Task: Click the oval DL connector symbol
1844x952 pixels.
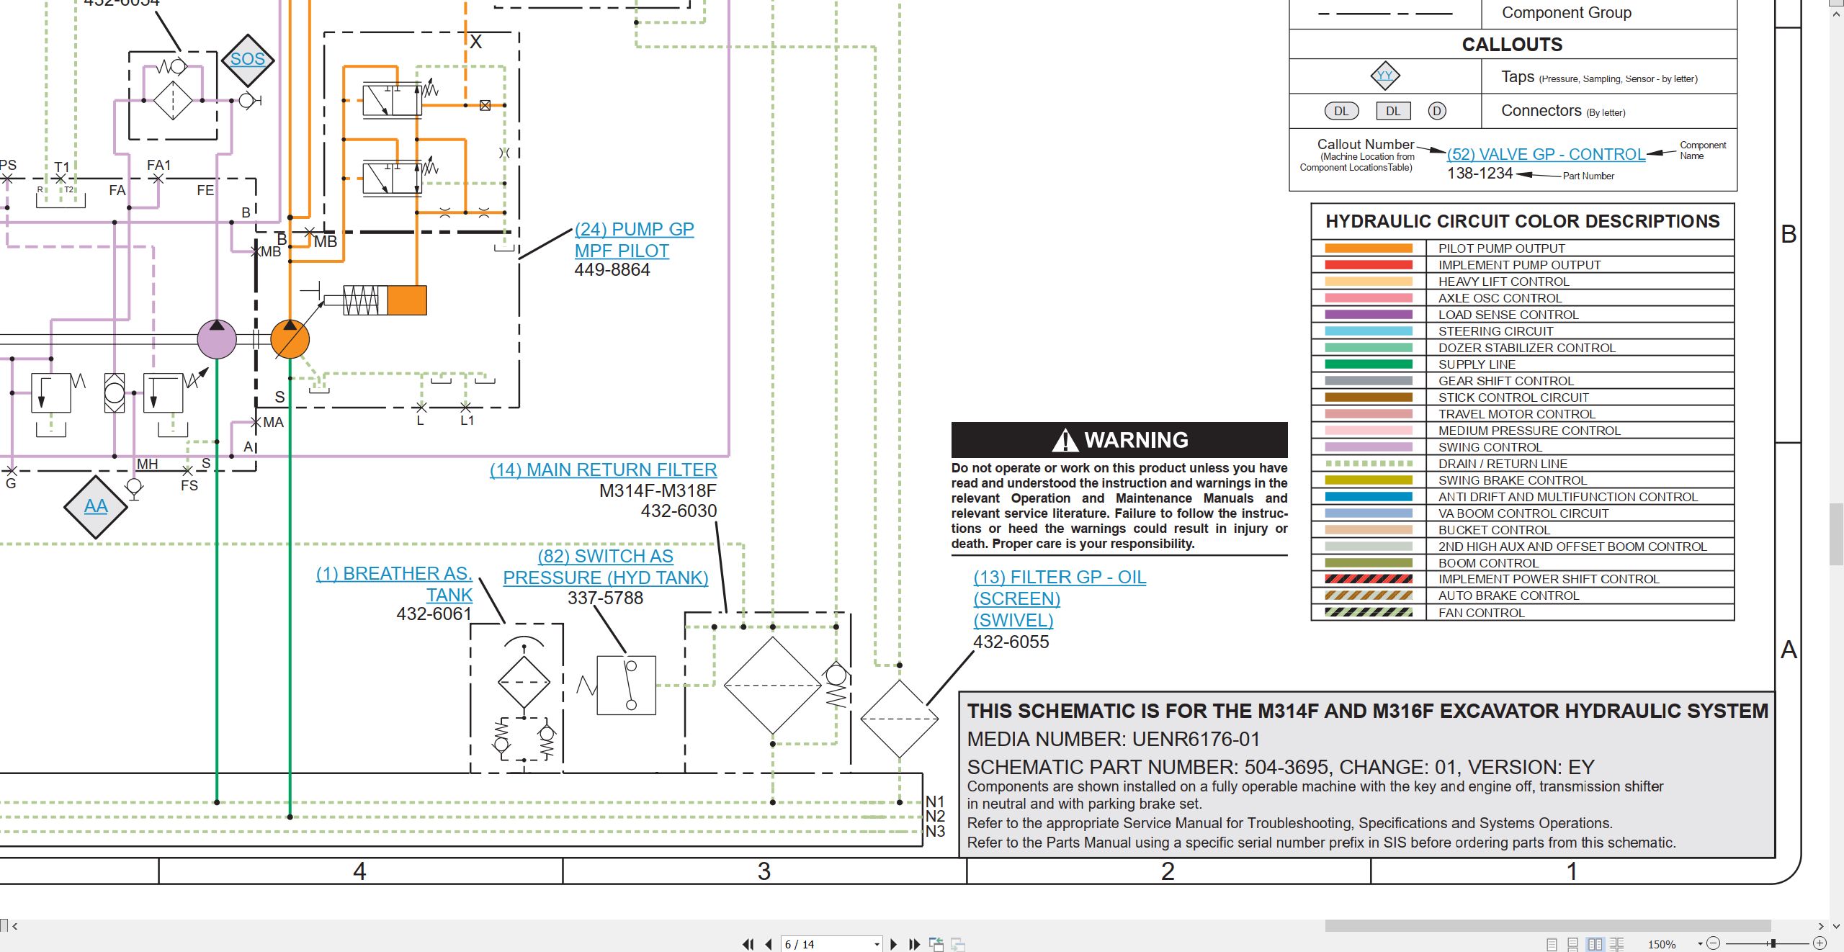Action: coord(1341,111)
